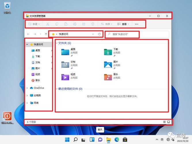Minimize the 文件资源管理器 window
Viewport: 192px width, 144px height.
[x=150, y=16]
